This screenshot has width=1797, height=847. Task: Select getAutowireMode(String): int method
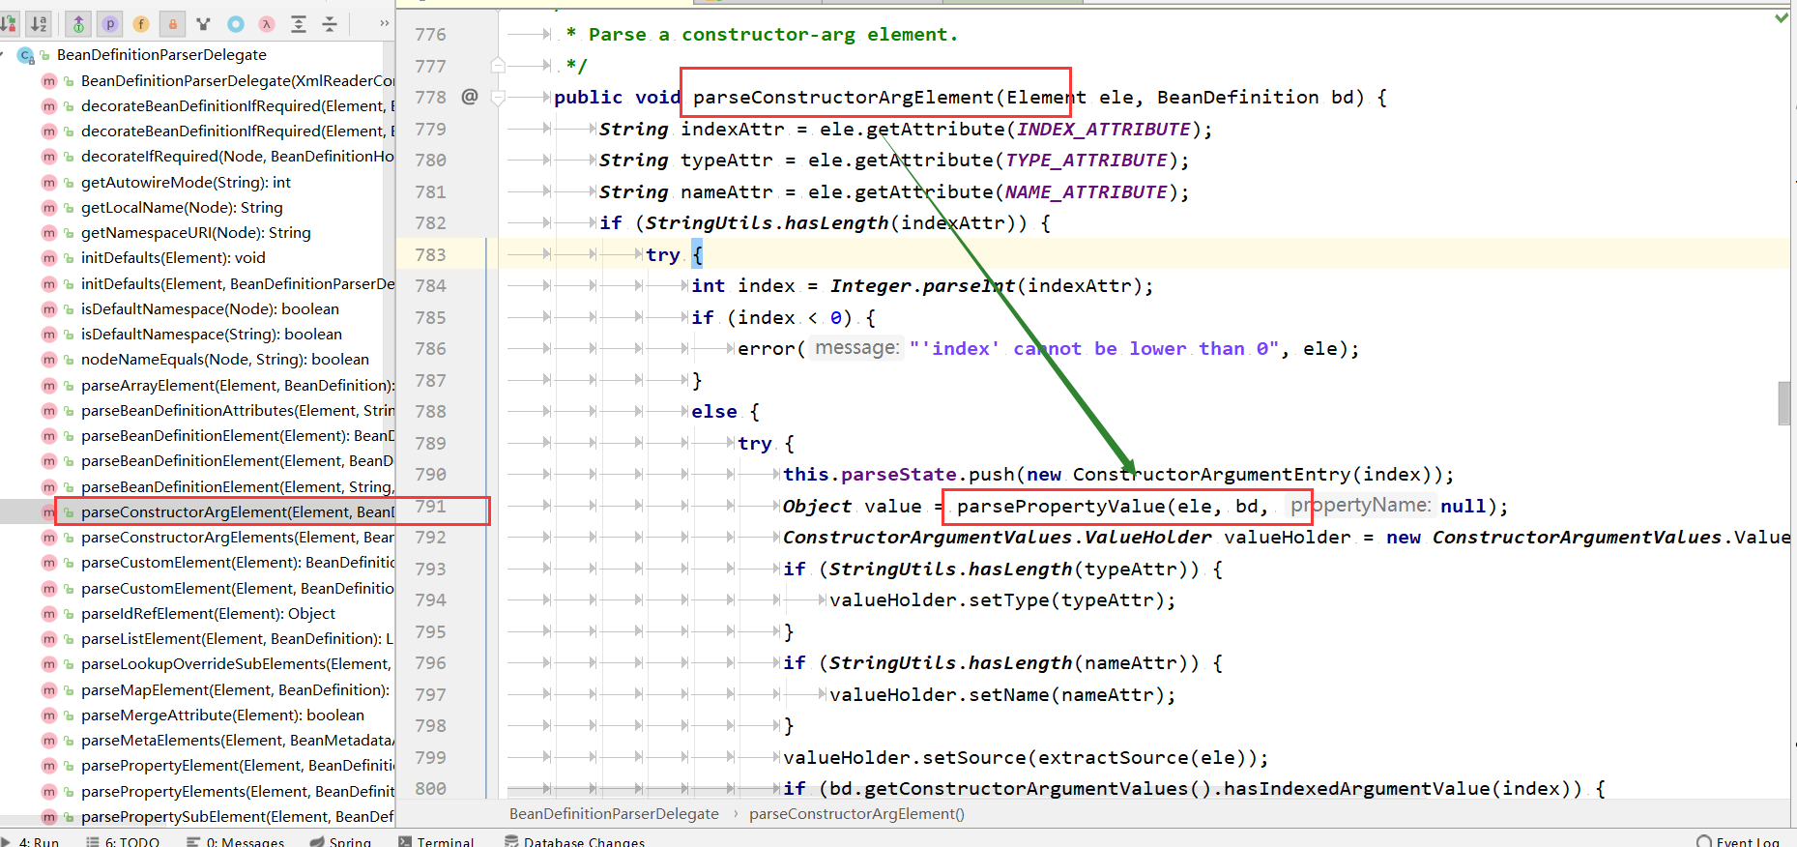pyautogui.click(x=186, y=182)
